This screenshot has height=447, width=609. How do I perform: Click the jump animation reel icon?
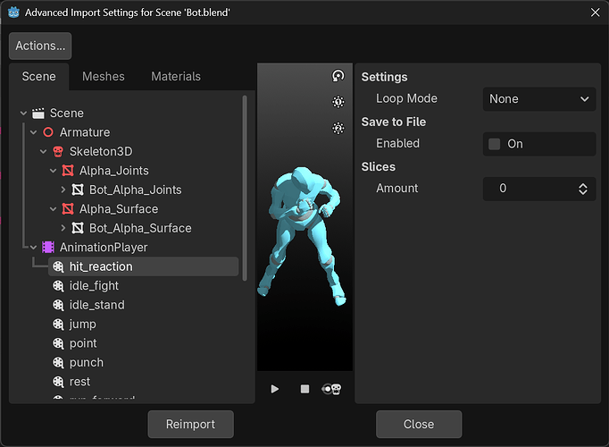(x=58, y=325)
